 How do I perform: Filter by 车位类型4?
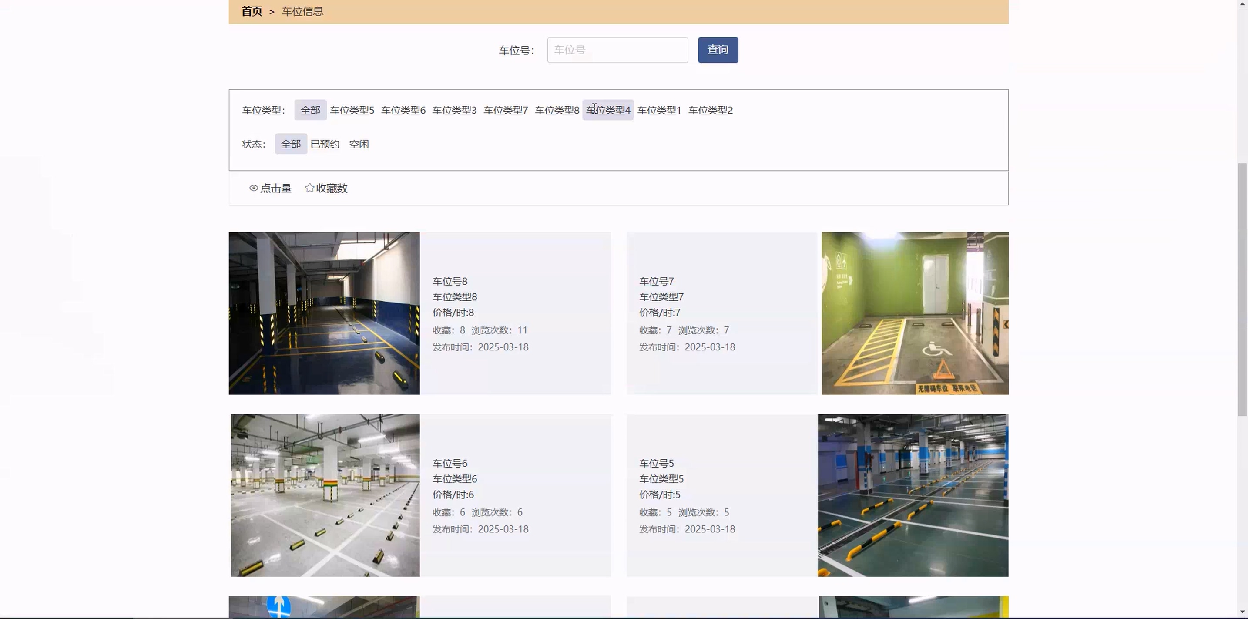(608, 110)
